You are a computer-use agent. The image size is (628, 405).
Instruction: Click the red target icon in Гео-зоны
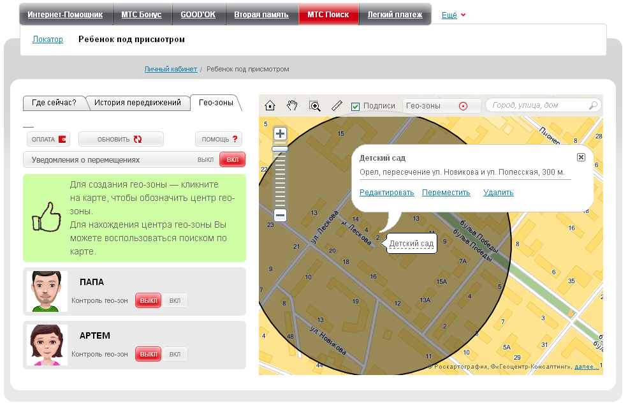pos(463,106)
